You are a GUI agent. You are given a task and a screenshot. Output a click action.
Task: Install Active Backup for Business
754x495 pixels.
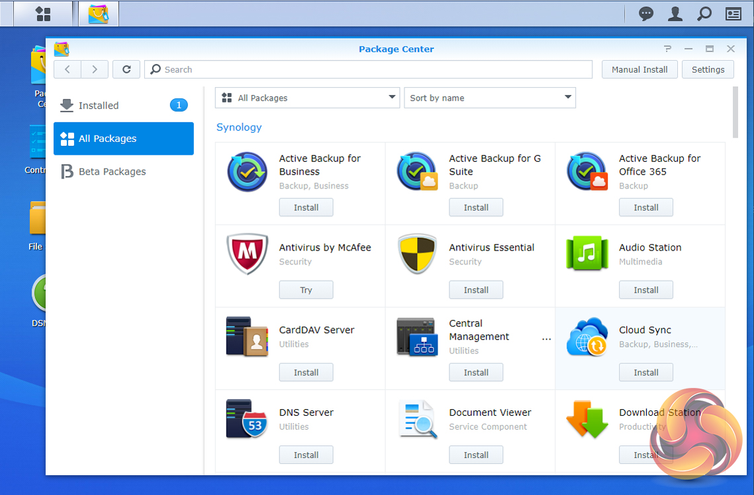click(x=306, y=208)
